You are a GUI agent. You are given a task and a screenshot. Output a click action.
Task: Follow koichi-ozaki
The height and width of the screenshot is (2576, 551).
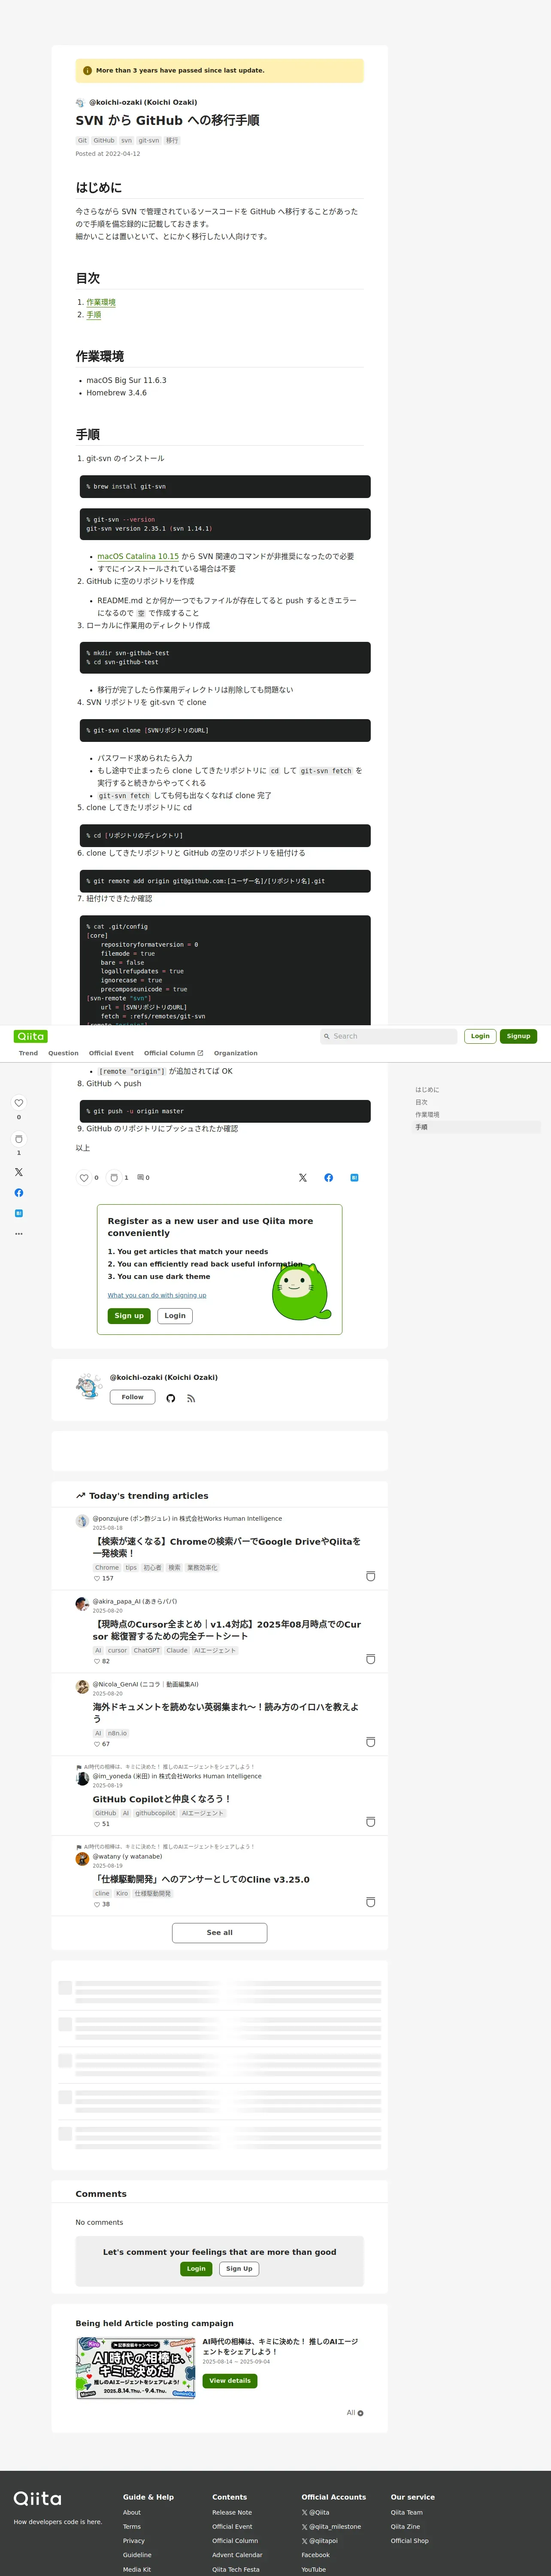point(132,1397)
